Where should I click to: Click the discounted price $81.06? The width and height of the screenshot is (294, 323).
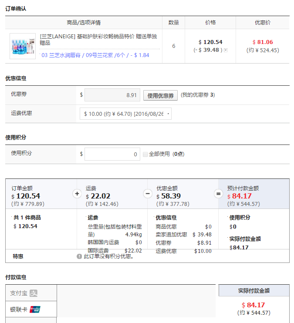coord(263,42)
